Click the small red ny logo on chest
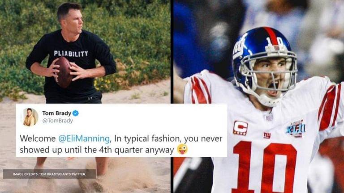This screenshot has height=193, width=344. [267, 135]
